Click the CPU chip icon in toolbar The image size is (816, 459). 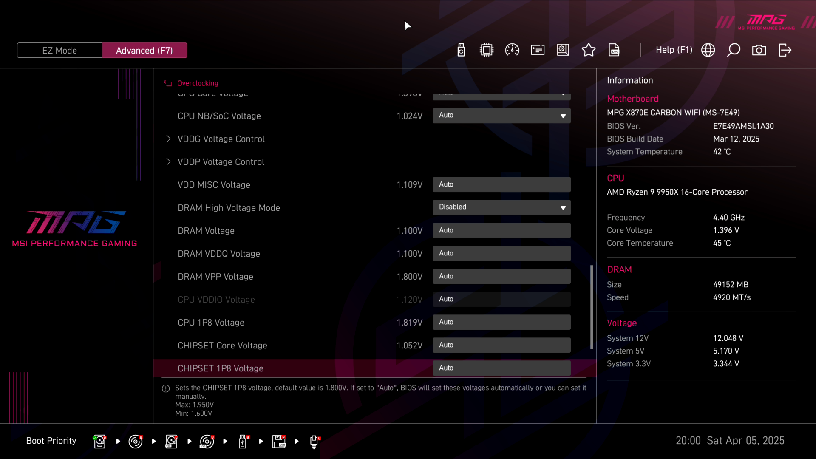point(487,50)
